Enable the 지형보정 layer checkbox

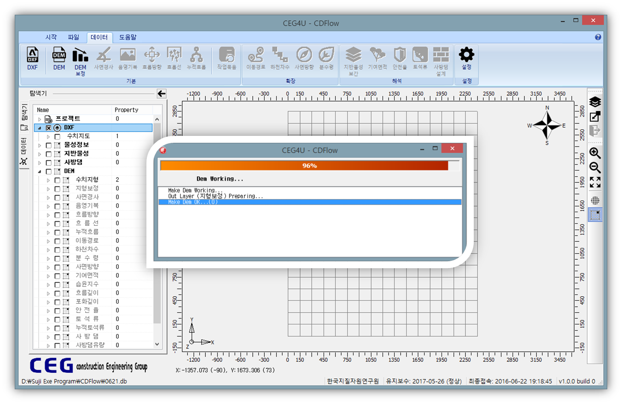click(x=57, y=188)
